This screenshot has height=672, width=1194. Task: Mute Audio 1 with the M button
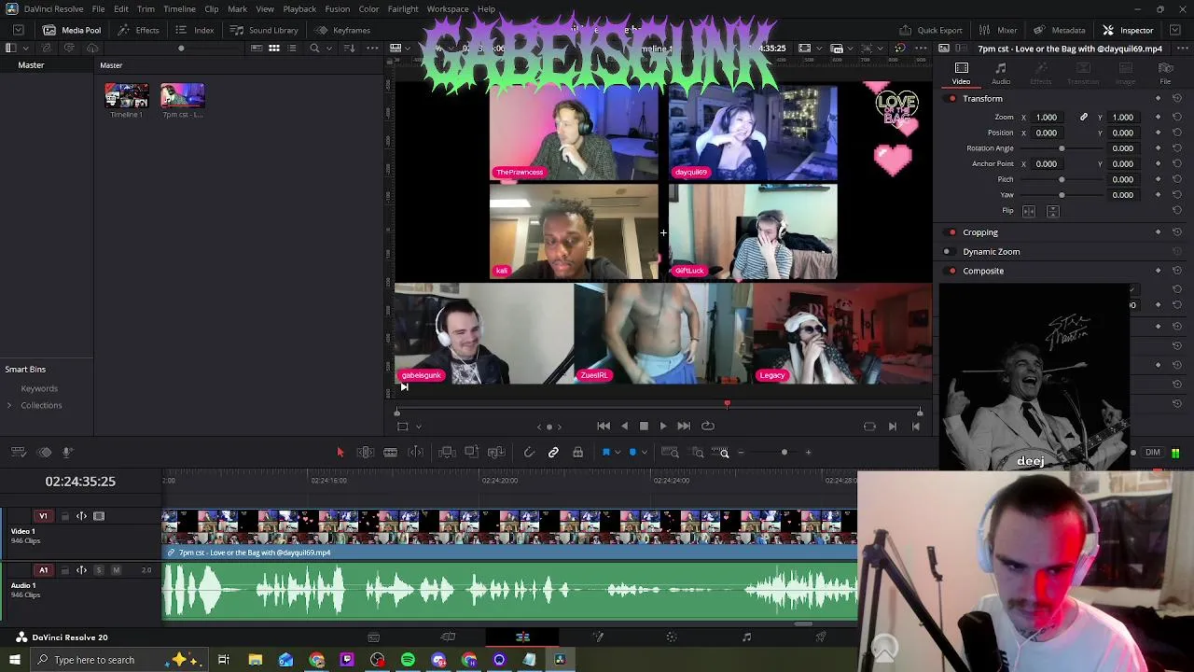tap(116, 570)
